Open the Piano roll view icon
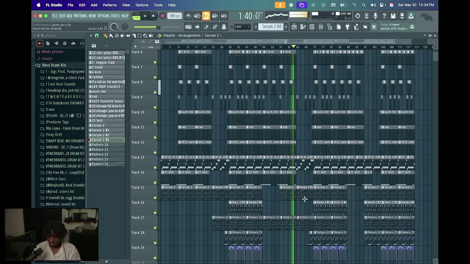 point(303,27)
